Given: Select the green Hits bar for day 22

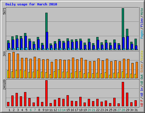Looking at the screenshot, I should (97, 38).
